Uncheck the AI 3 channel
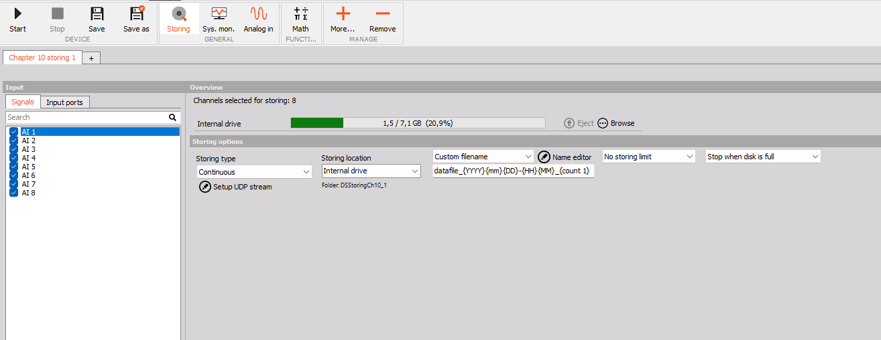 (13, 149)
